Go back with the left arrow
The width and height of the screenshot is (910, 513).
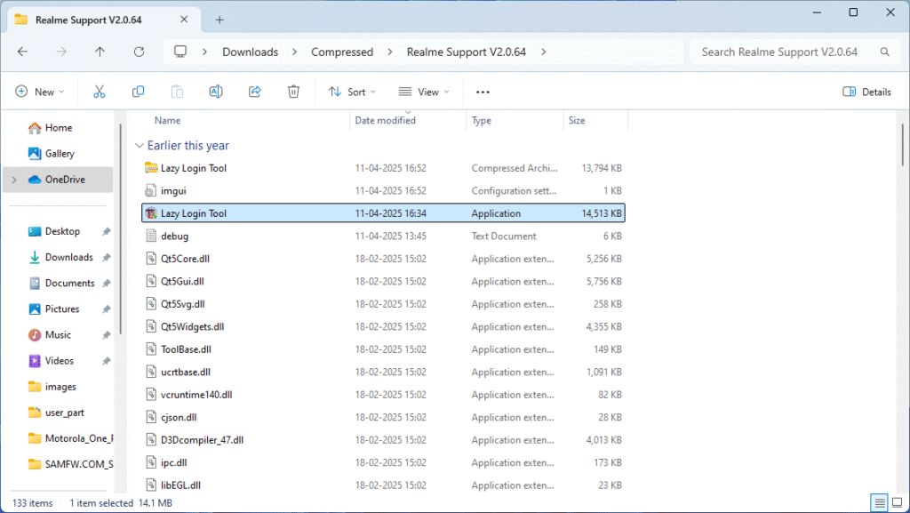[x=22, y=52]
